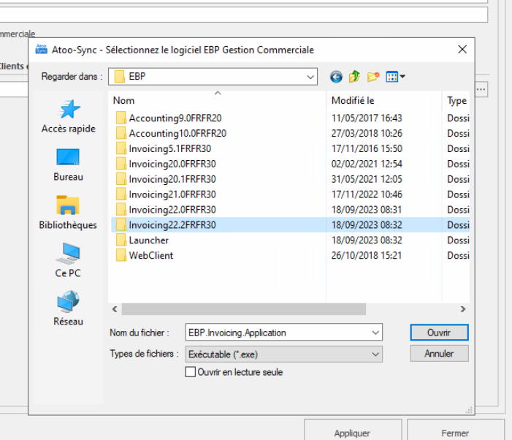Click the date 18/09/2023 08:31
Screen dimensions: 512x440
[x=367, y=210]
